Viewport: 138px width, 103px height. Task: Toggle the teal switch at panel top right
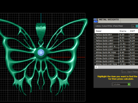137,26
